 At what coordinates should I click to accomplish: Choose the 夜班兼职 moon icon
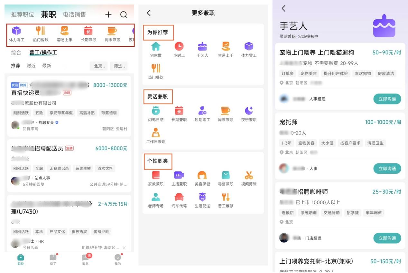[x=249, y=111]
